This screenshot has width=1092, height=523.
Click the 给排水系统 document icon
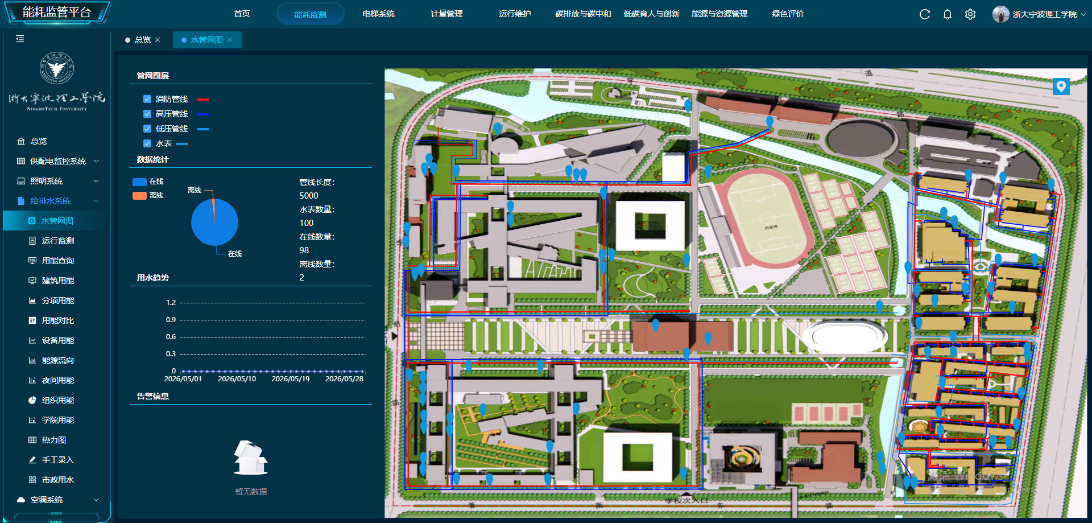coord(21,201)
